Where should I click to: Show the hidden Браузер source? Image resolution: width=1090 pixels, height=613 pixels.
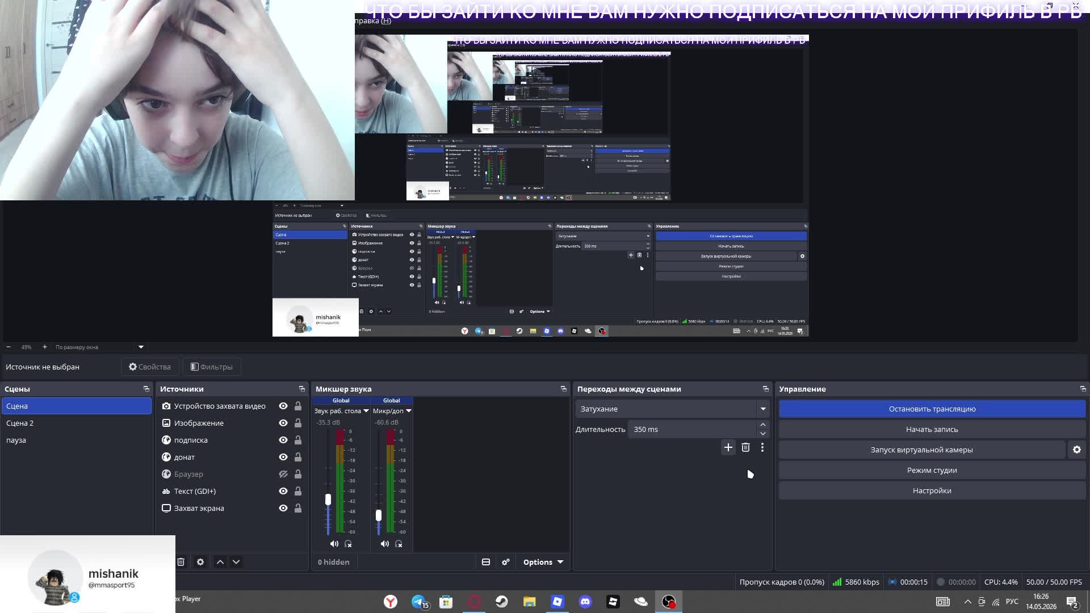[283, 474]
